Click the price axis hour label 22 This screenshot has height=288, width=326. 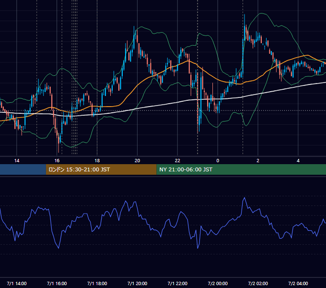point(177,161)
